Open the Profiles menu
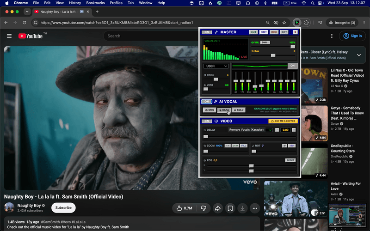Viewport: 370px width, 231px height. coord(116,3)
